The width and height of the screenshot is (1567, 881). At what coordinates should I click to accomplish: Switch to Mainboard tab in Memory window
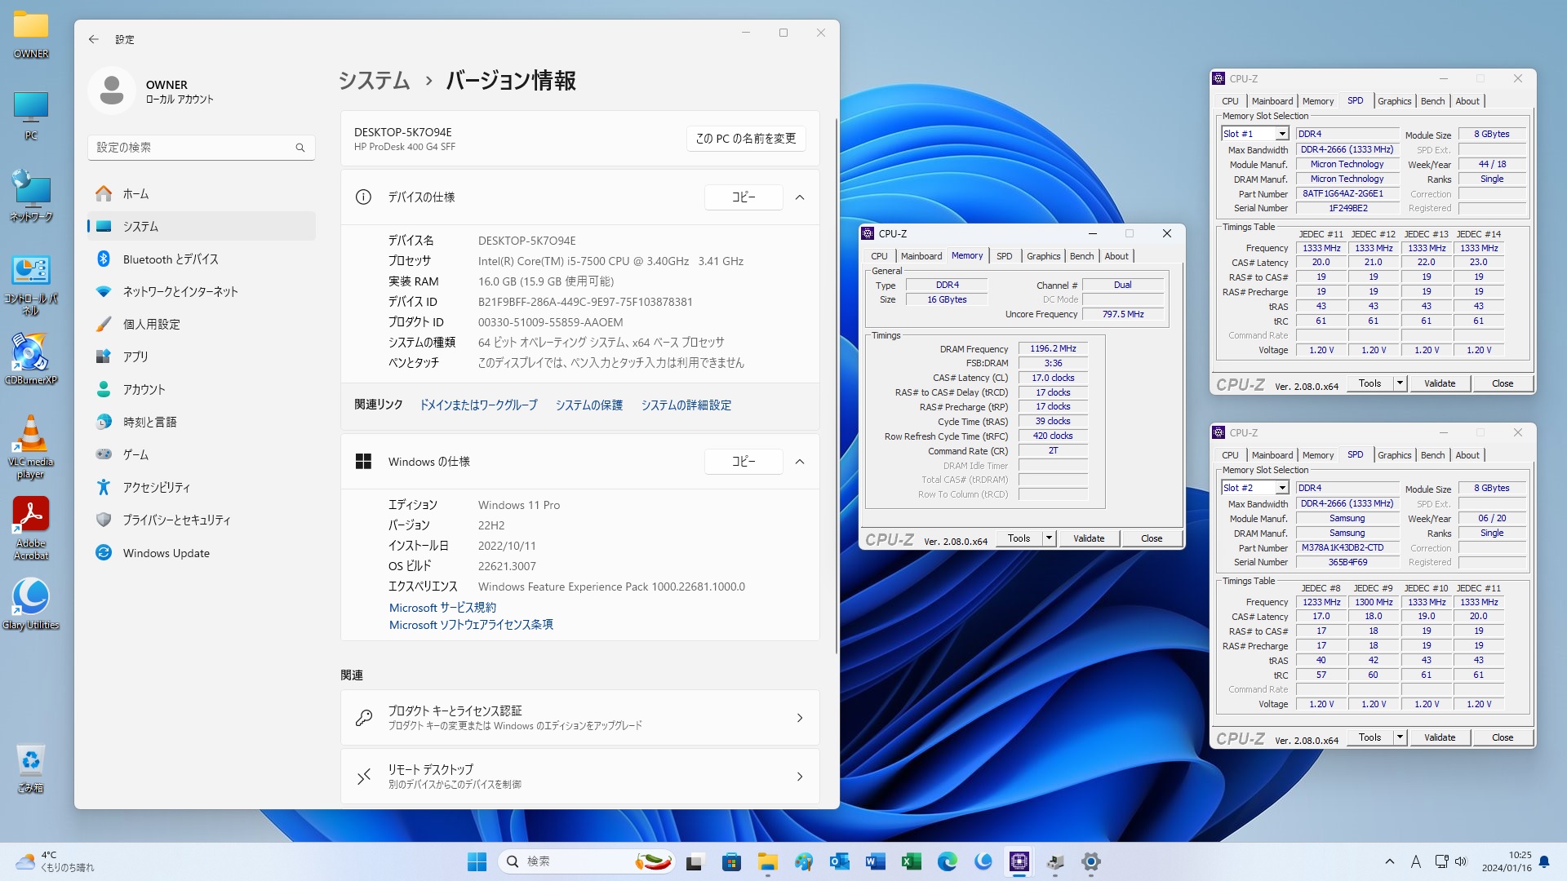[x=921, y=256]
